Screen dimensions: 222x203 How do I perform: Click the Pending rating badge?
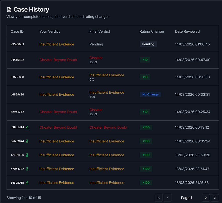(148, 44)
